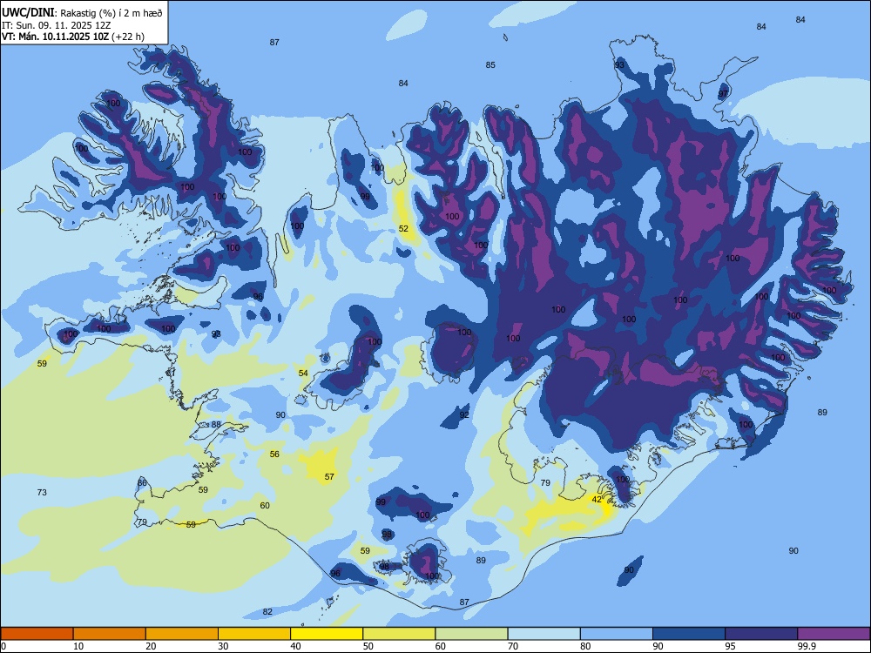
Task: Click the initial time line 'IT: Sun. 09. 11. 2025 12Z'
Action: point(57,25)
